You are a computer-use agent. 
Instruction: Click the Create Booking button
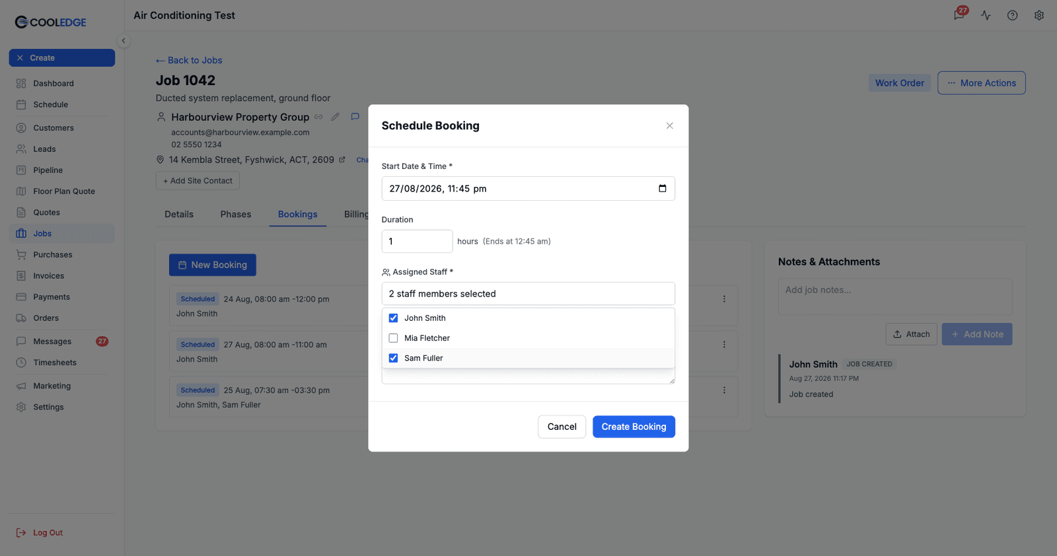pos(634,427)
